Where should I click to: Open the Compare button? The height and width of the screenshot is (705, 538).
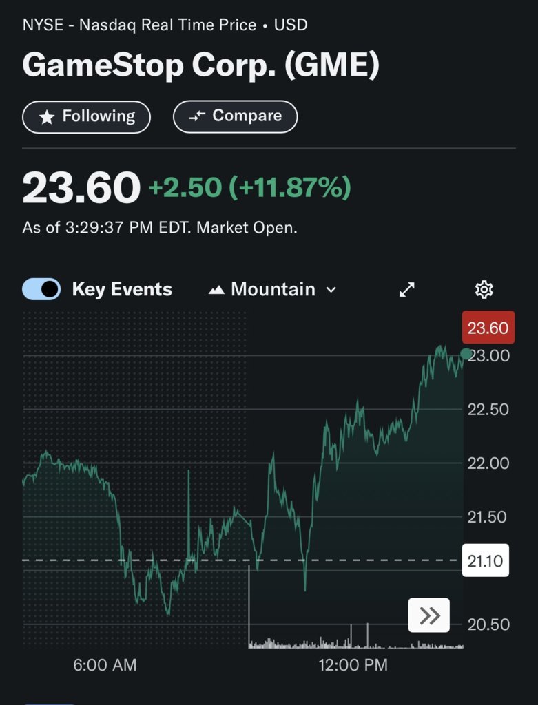click(236, 116)
